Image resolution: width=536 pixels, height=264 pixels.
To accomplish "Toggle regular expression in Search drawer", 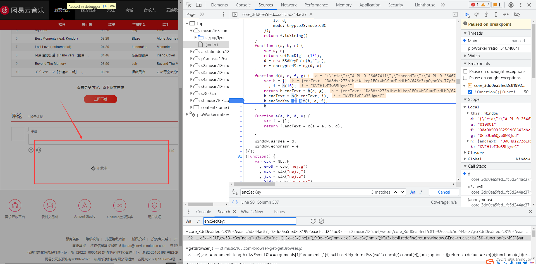I will tap(198, 221).
